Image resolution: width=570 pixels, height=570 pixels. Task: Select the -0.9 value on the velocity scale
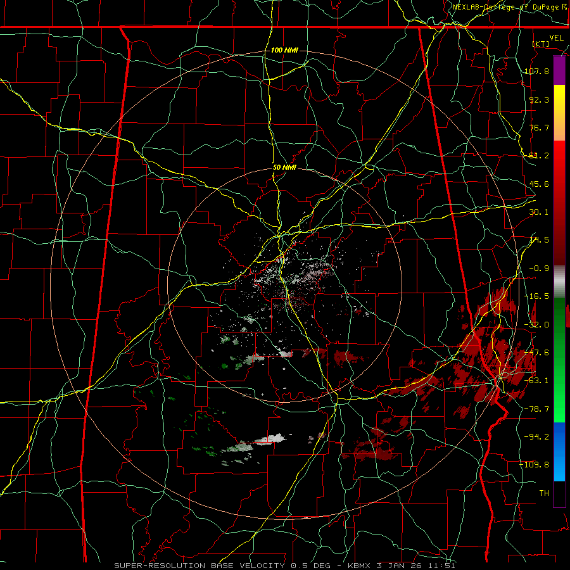click(x=539, y=269)
